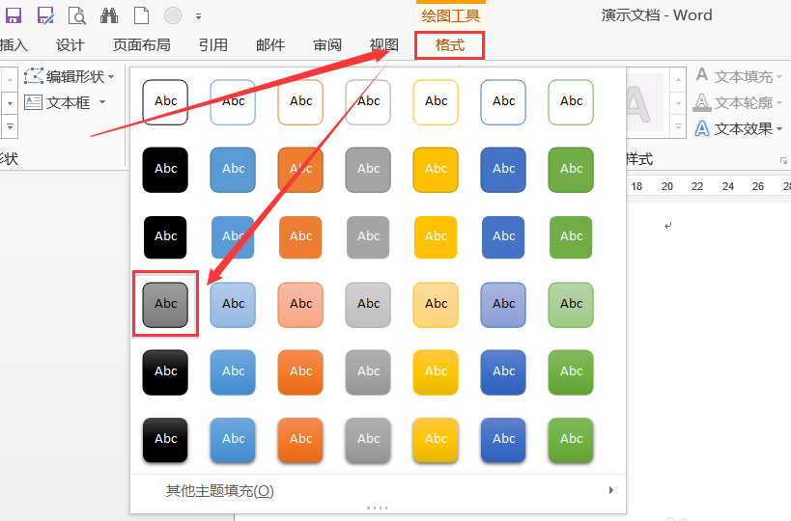
Task: Choose white-fill green-outline Abc style
Action: [571, 102]
